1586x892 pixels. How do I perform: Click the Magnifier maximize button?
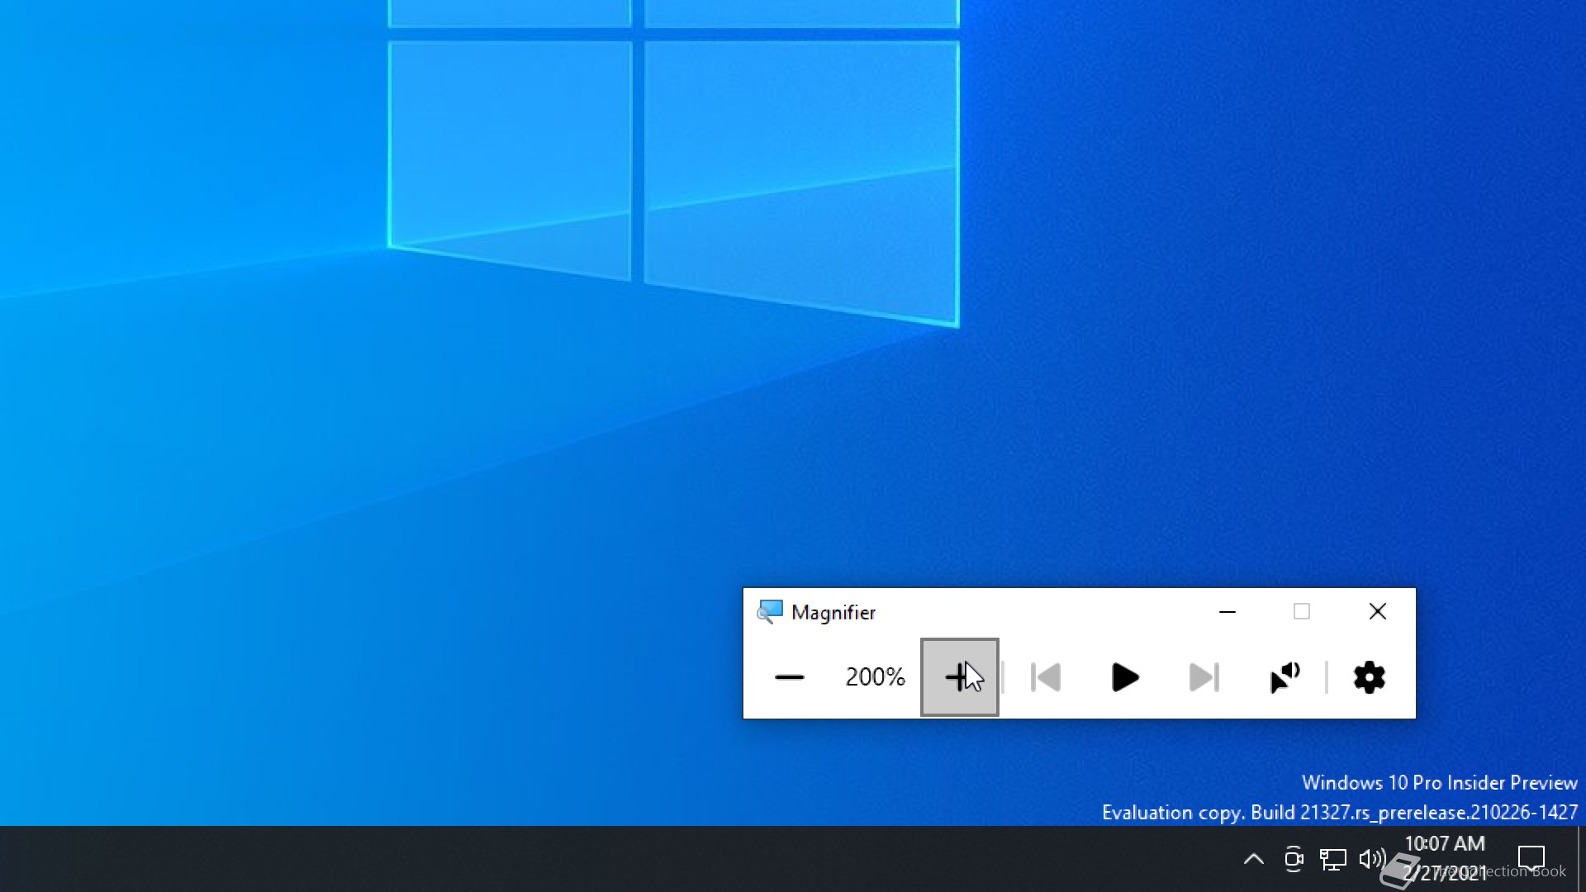[1302, 612]
